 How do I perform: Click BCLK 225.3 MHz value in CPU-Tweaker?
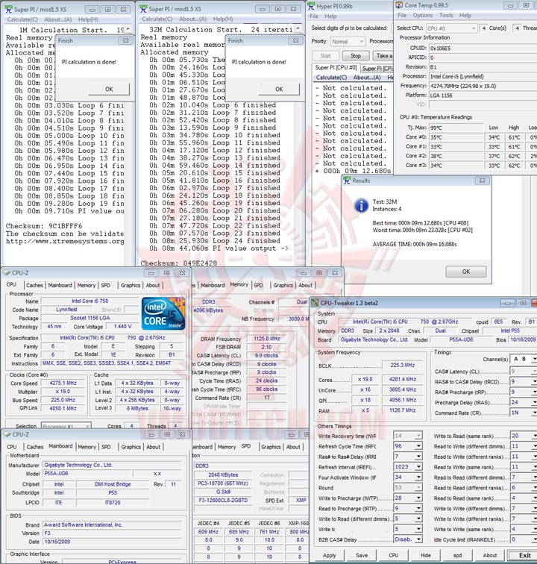[x=403, y=365]
